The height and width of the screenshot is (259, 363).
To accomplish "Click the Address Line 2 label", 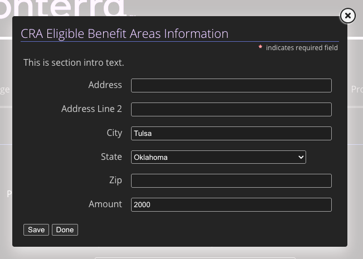I will [x=91, y=109].
